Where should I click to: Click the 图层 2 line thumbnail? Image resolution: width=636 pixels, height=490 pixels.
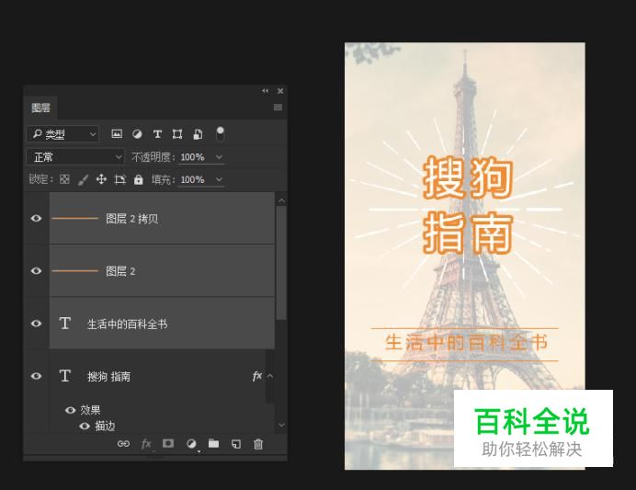coord(75,270)
